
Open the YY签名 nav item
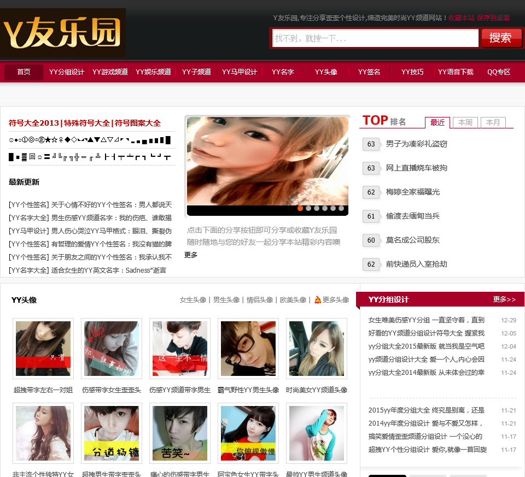(369, 72)
